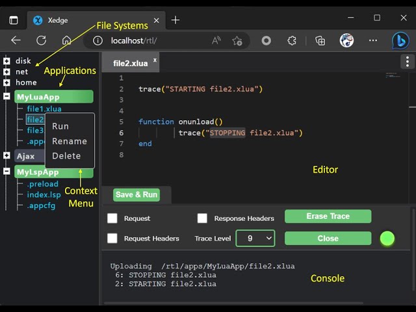
Task: Open the editor vertical three-dot menu
Action: pyautogui.click(x=408, y=62)
